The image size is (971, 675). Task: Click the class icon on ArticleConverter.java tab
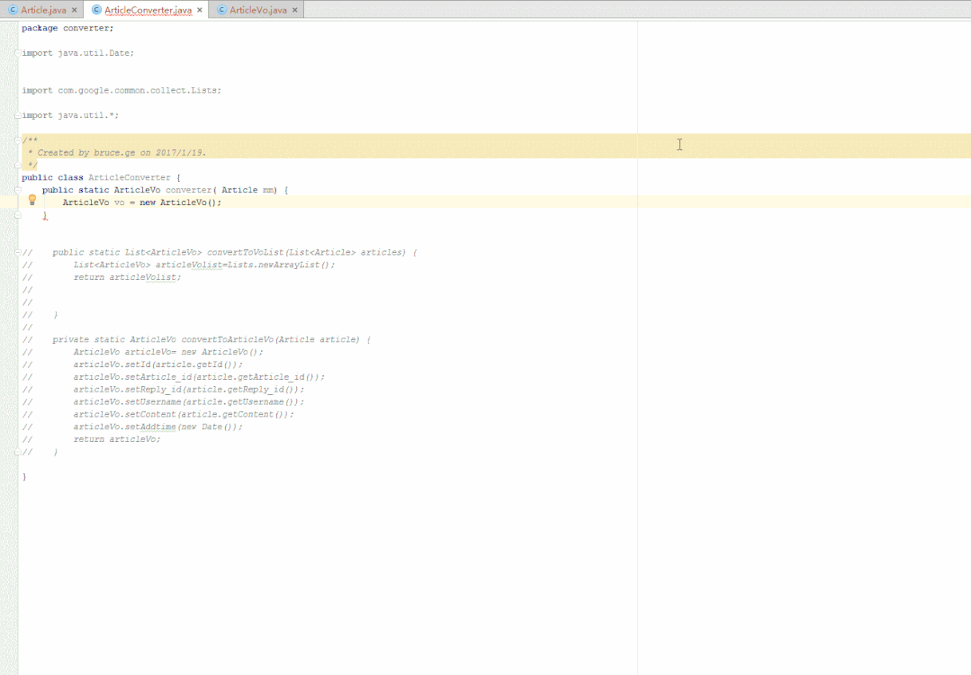[96, 10]
